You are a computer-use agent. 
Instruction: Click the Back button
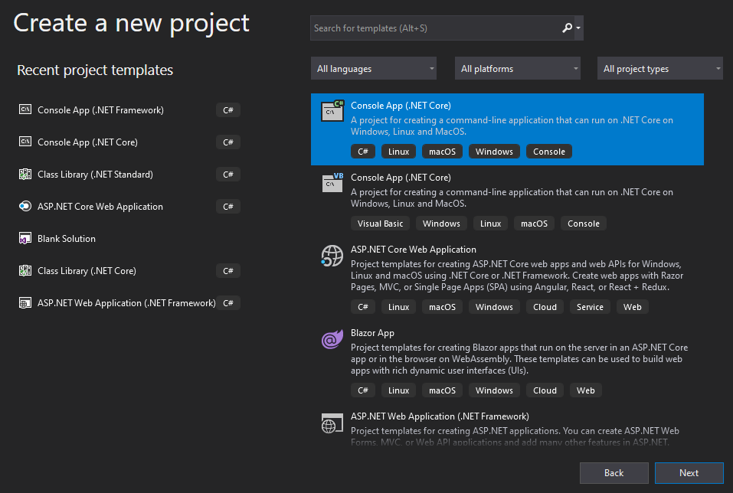[x=614, y=473]
